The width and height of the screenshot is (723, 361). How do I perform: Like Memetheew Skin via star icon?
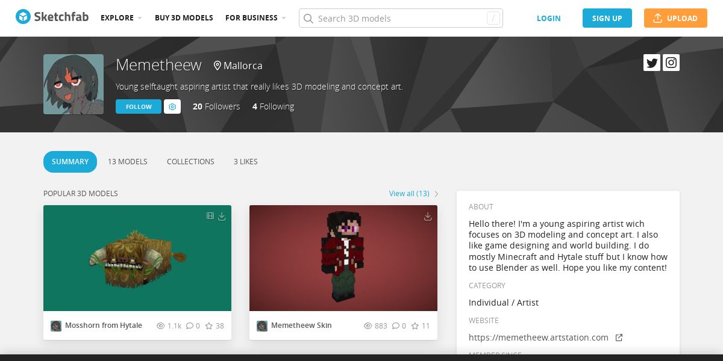tap(415, 326)
